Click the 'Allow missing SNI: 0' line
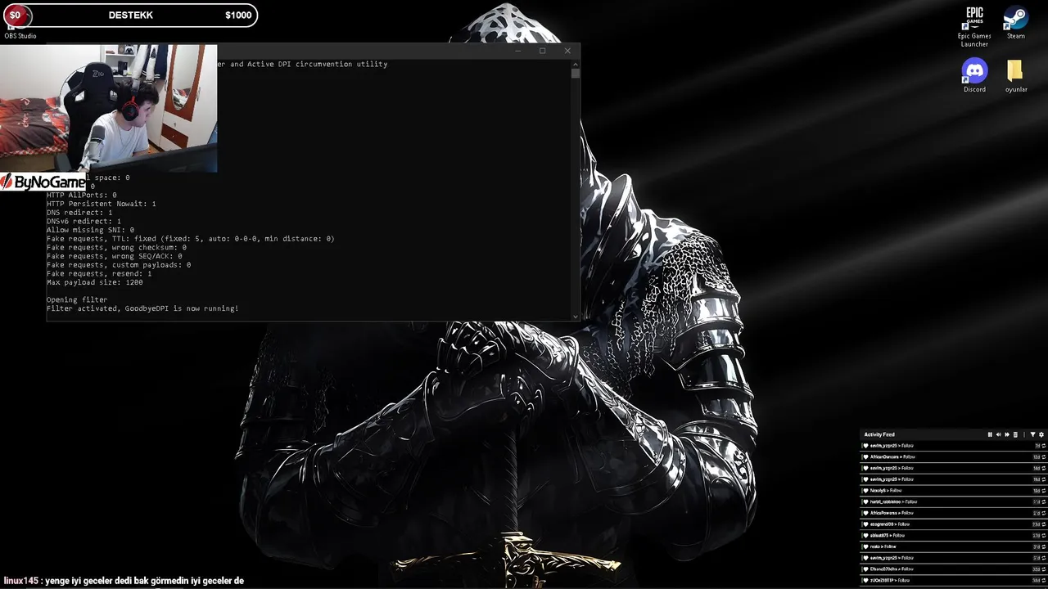The width and height of the screenshot is (1048, 589). pos(90,230)
